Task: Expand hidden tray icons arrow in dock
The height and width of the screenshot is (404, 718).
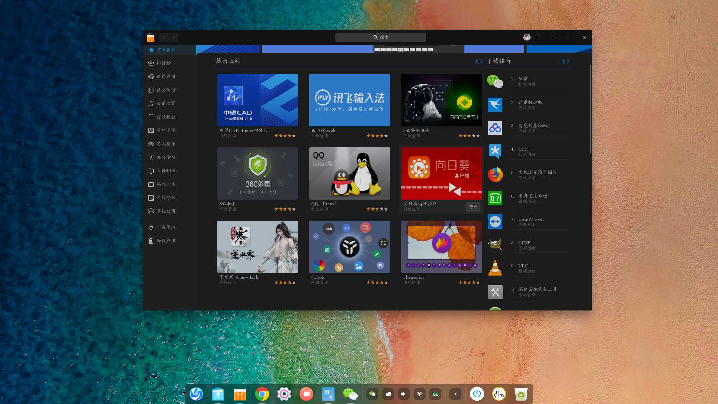Action: pos(455,394)
